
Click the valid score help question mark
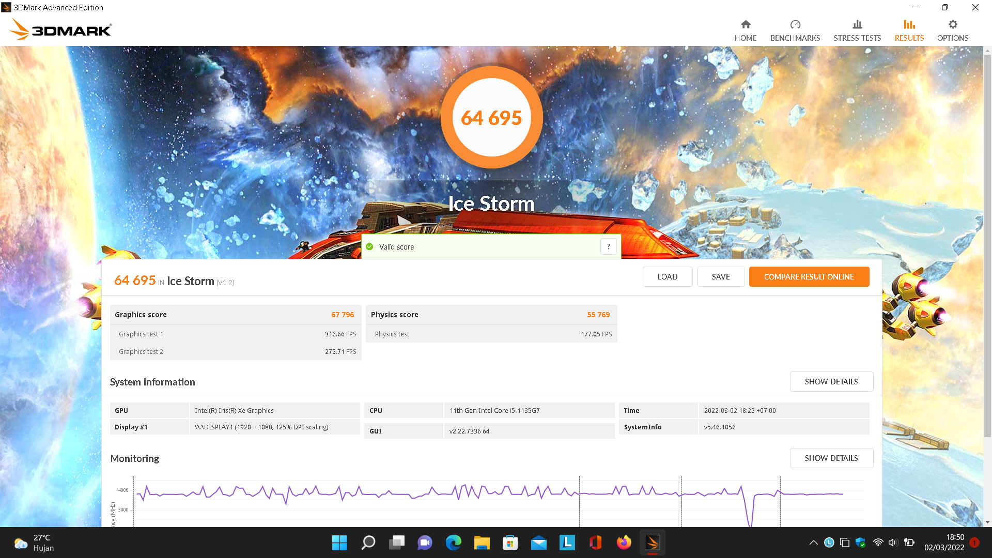pyautogui.click(x=609, y=246)
